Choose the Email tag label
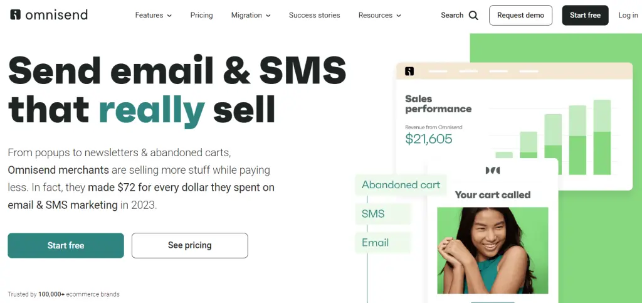The height and width of the screenshot is (303, 642). (376, 243)
